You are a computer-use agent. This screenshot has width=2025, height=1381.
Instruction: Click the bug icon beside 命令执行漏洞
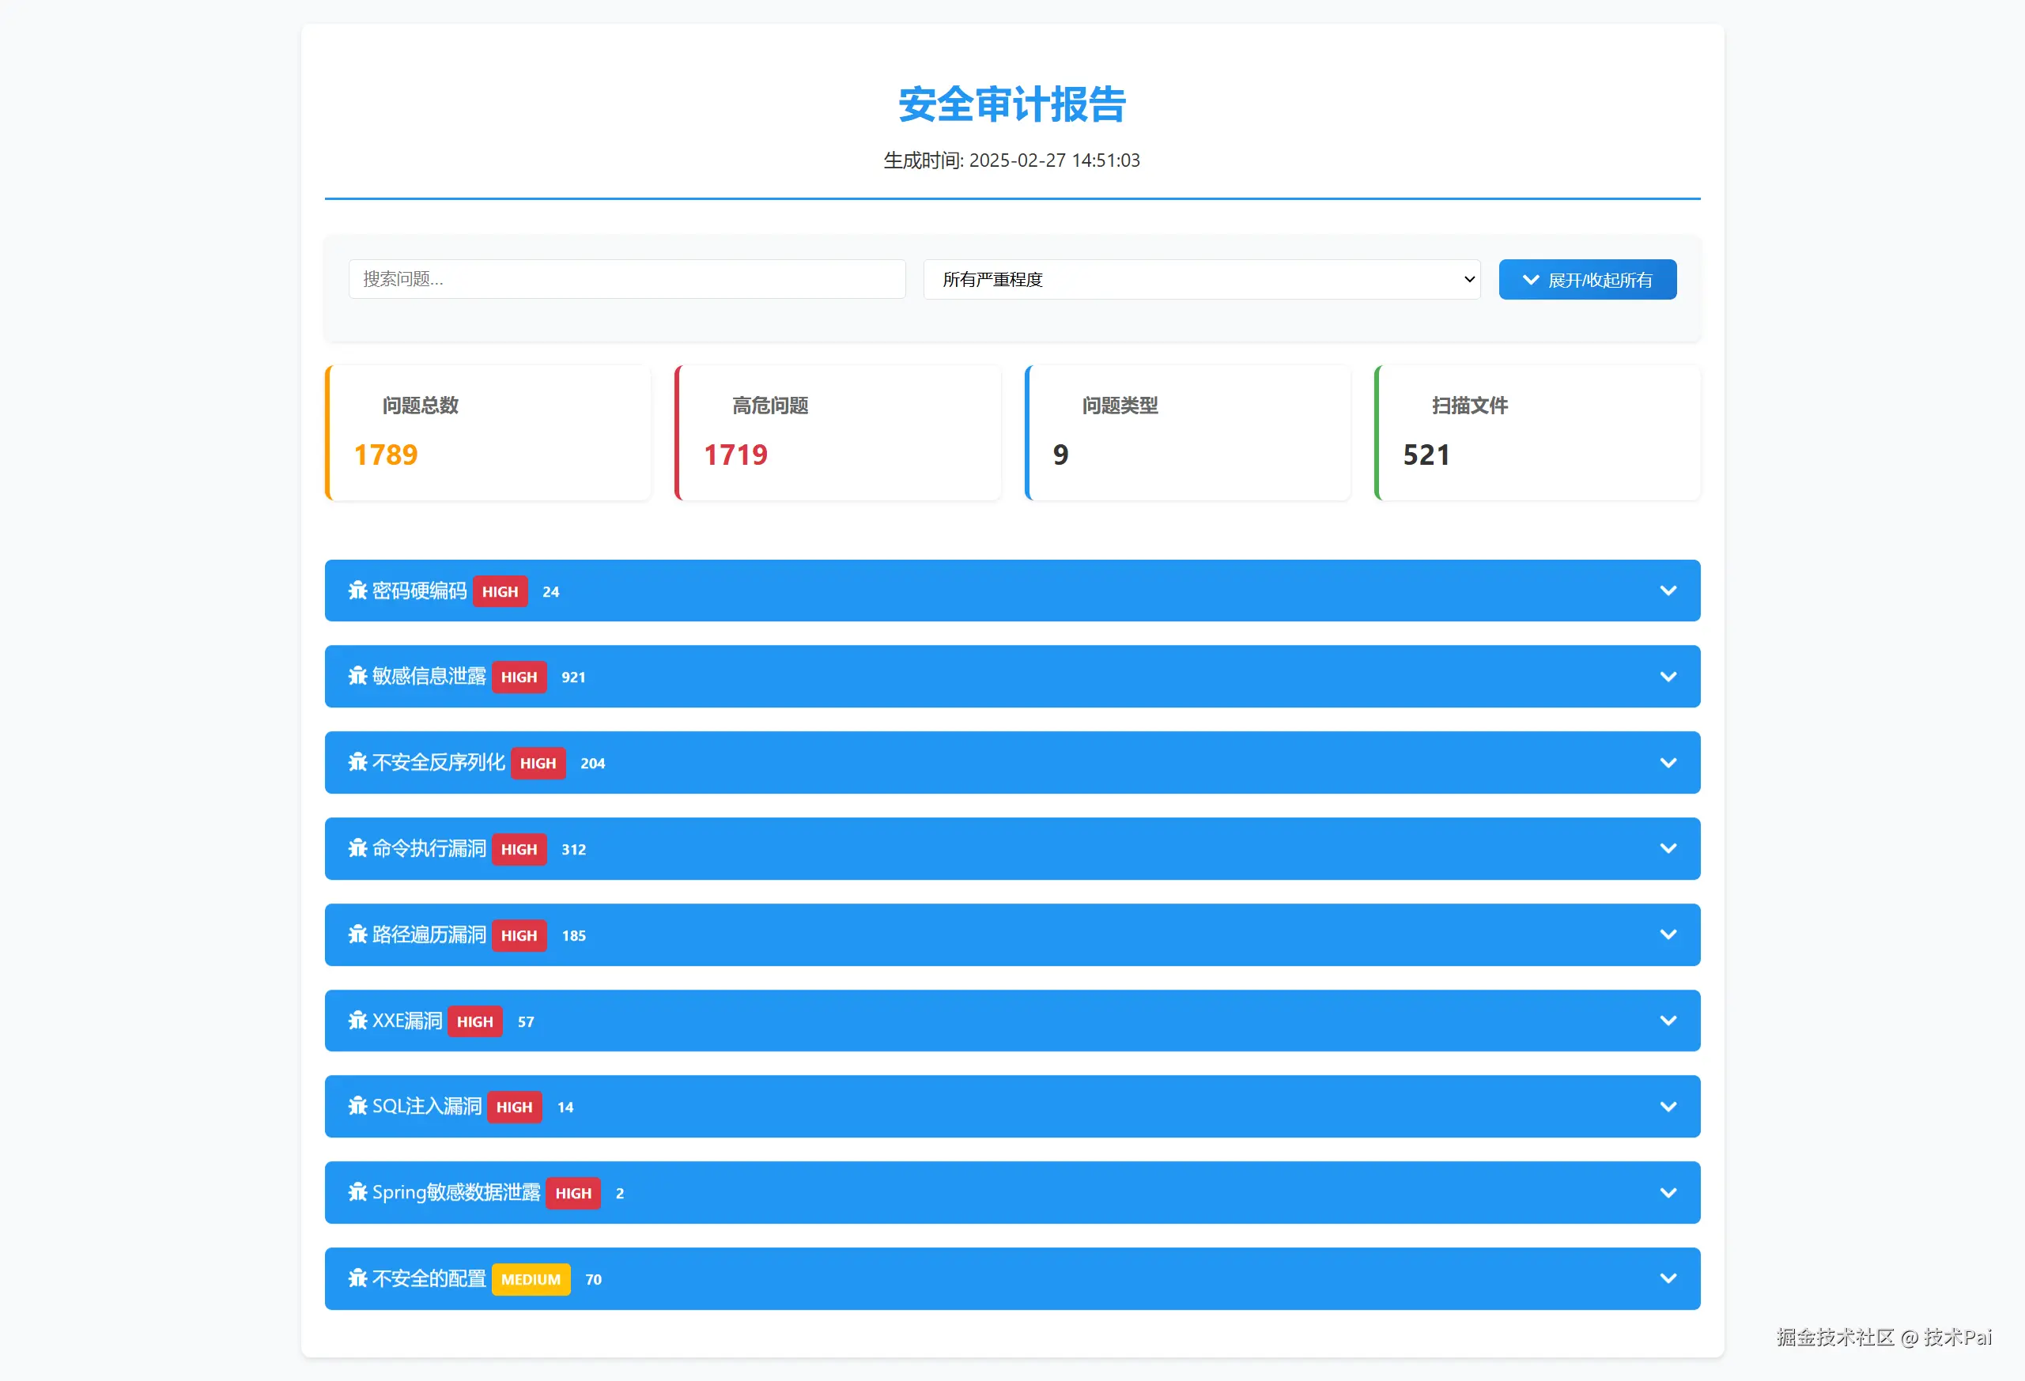point(357,849)
